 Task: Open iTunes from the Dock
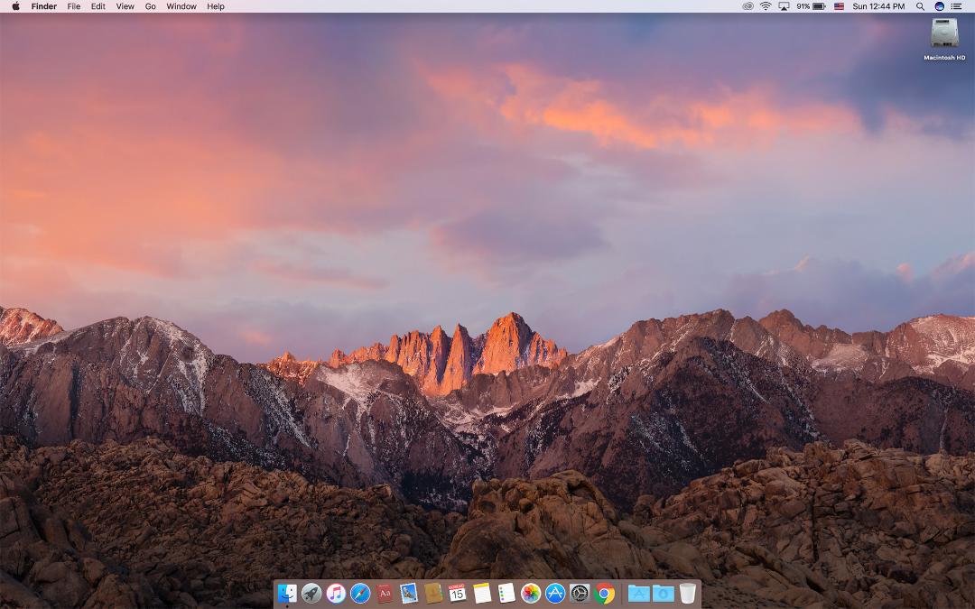(336, 593)
